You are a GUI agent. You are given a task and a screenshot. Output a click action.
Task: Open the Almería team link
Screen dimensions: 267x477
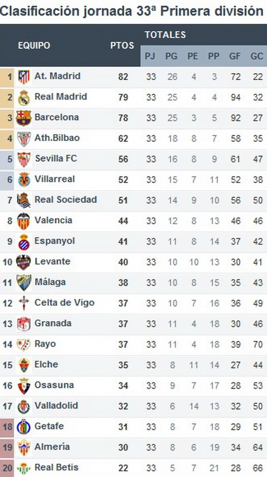tap(52, 446)
